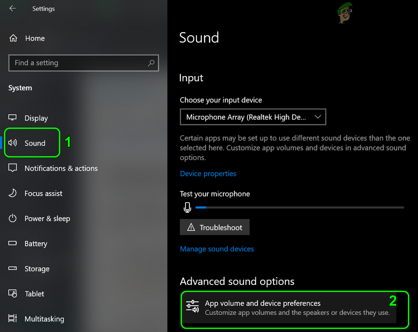Image resolution: width=418 pixels, height=332 pixels.
Task: Click the Test your microphone label
Action: click(215, 194)
